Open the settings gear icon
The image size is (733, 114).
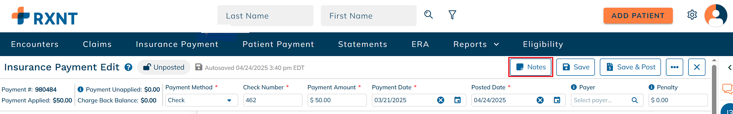[692, 15]
